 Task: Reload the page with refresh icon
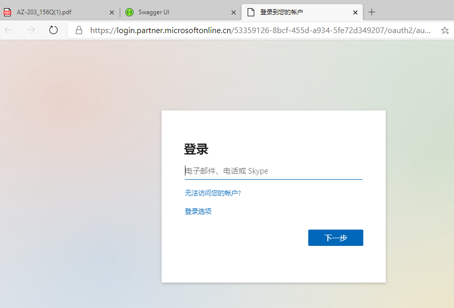54,30
